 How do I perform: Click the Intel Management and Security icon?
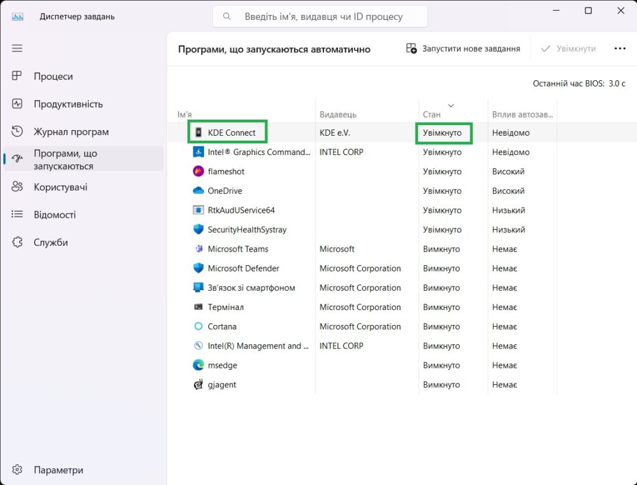198,346
